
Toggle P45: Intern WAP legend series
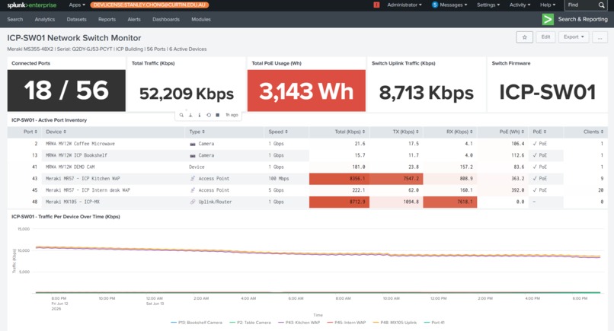(x=347, y=323)
